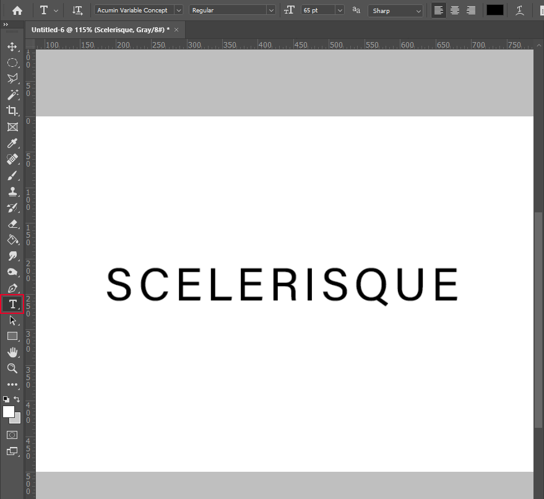
Task: Select the Spot Healing Brush tool
Action: click(x=12, y=159)
